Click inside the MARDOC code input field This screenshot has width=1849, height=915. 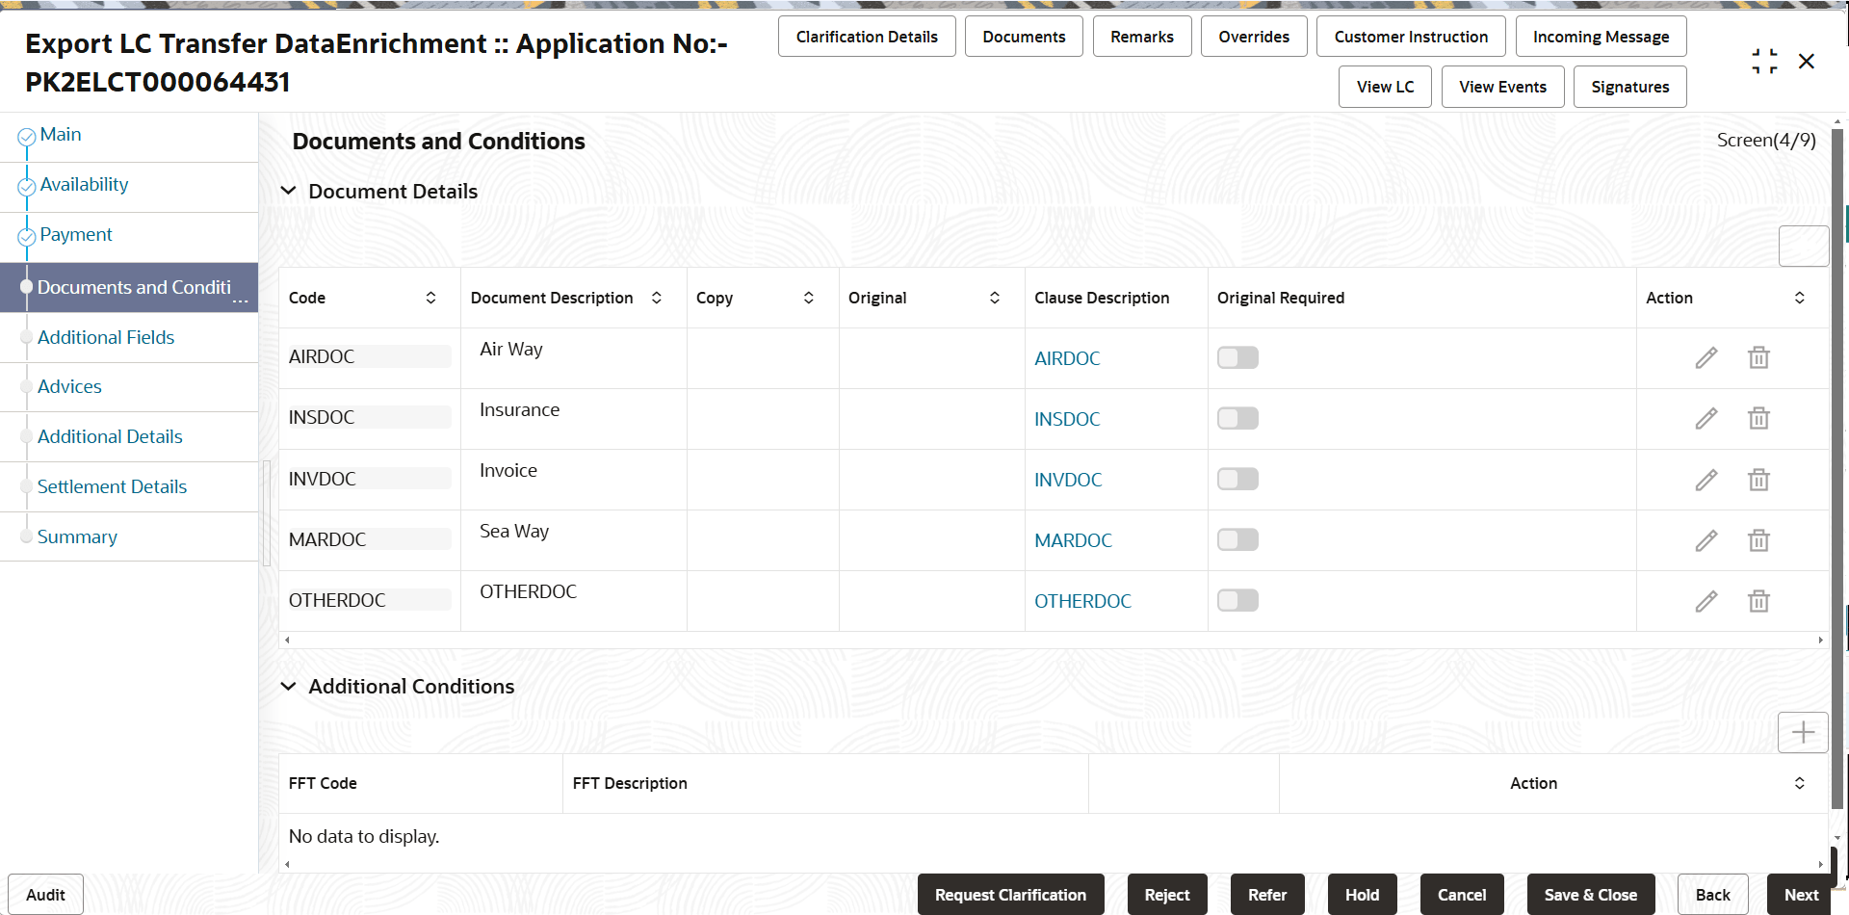tap(369, 538)
